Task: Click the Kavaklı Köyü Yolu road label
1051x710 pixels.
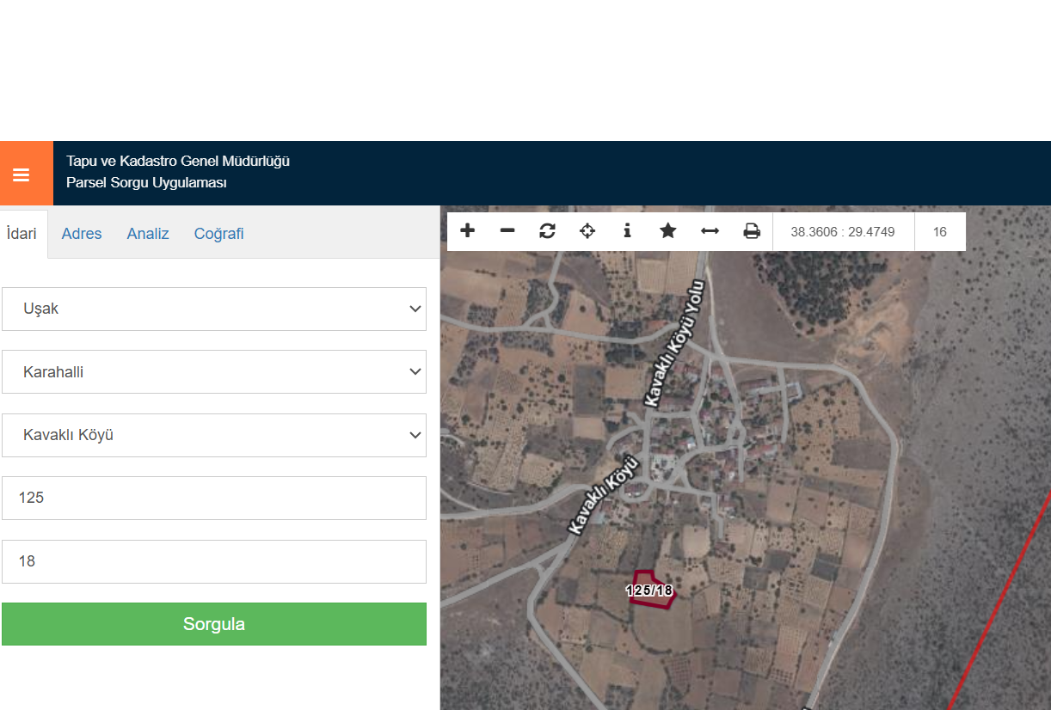Action: coord(675,343)
